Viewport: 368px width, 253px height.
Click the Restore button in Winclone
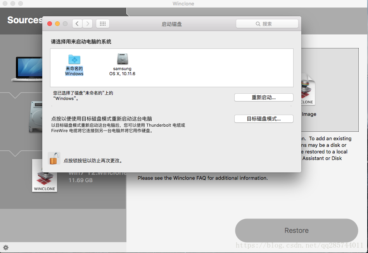click(297, 231)
